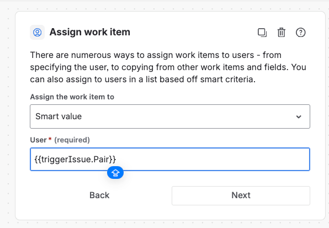Screen dimensions: 329x228
Task: Click the 'Assign the work item to' label
Action: point(72,97)
